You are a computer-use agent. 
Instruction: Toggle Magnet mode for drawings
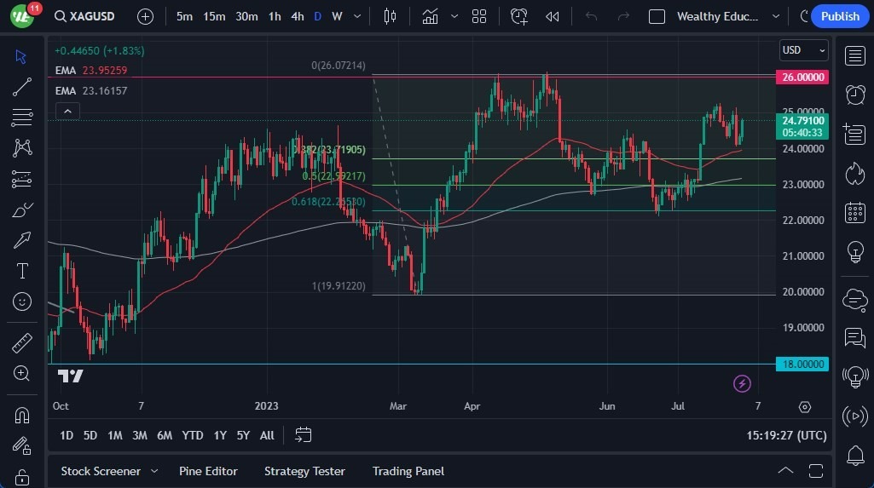click(22, 415)
